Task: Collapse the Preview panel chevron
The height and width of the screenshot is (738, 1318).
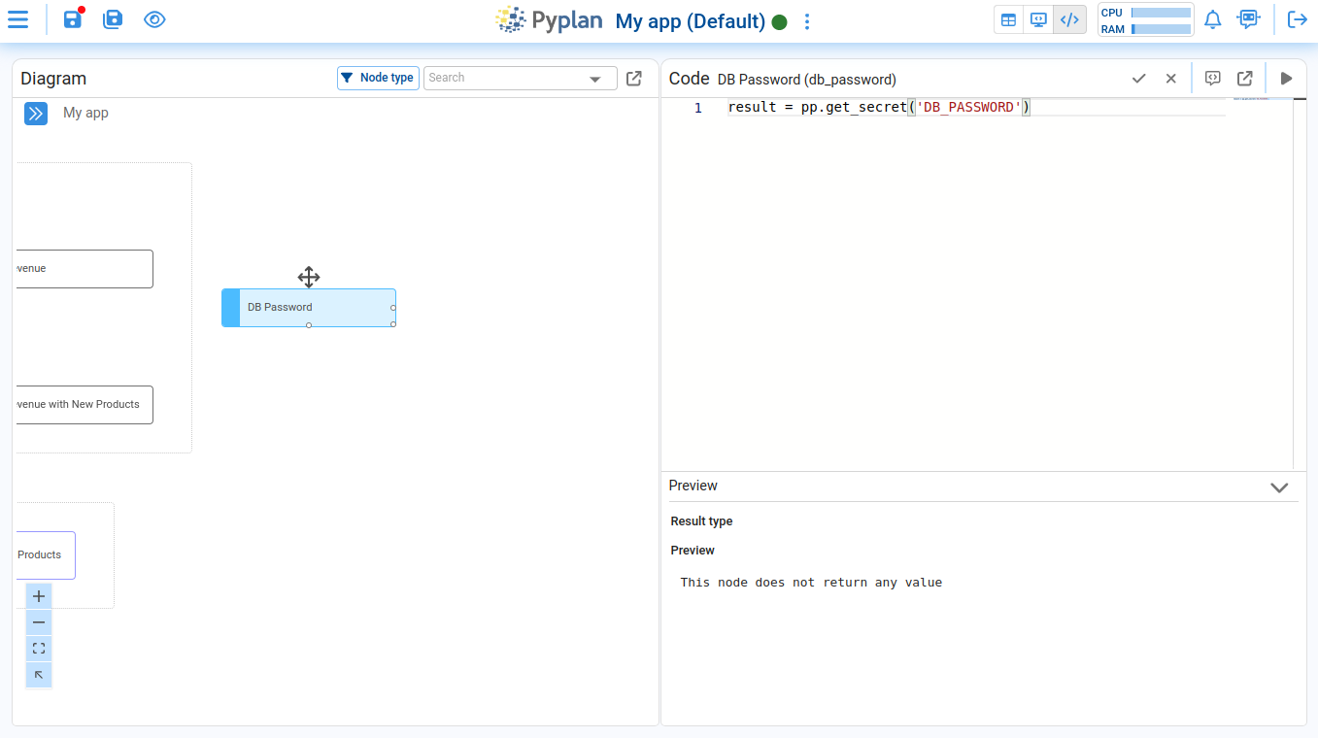Action: [1279, 486]
